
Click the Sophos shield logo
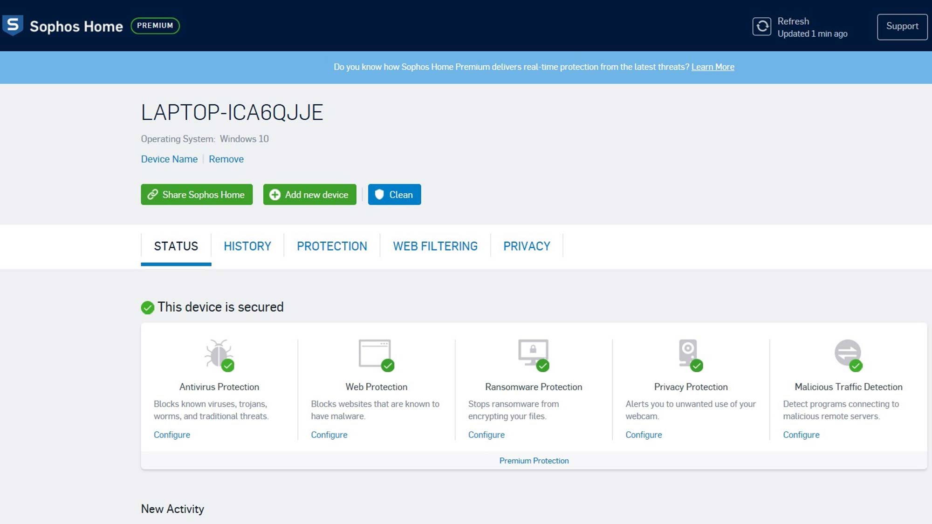13,25
